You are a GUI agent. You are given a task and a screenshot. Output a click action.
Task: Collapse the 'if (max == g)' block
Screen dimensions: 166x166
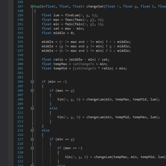[32, 91]
